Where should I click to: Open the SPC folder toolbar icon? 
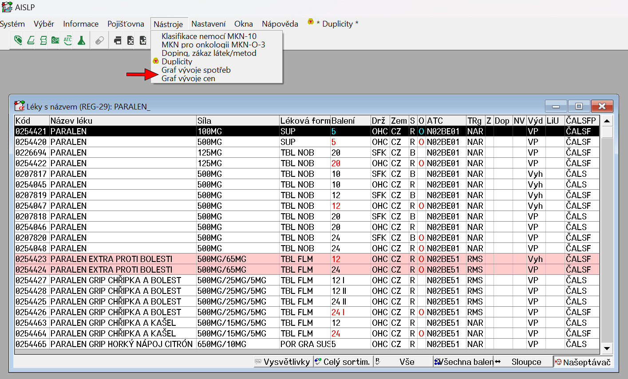(x=55, y=40)
